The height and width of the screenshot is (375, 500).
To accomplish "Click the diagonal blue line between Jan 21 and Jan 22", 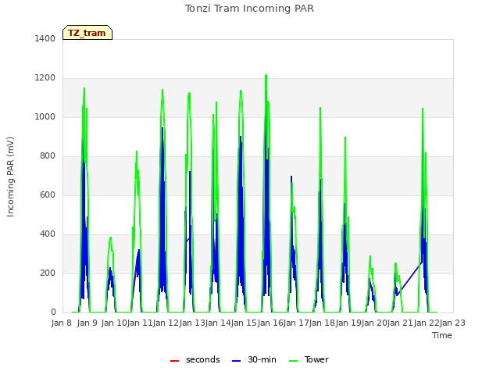I will click(409, 278).
